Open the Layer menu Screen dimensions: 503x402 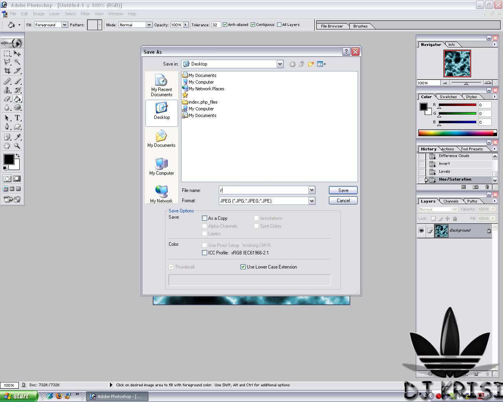54,14
